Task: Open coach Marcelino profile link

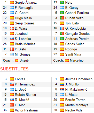Action: click(77, 61)
